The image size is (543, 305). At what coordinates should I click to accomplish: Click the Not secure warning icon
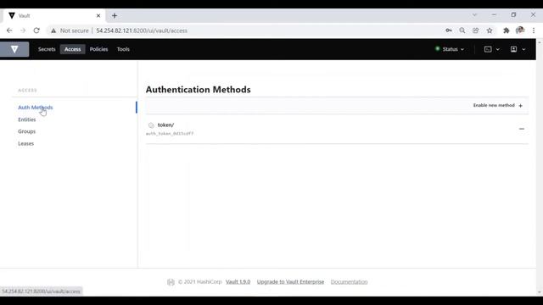tap(53, 30)
